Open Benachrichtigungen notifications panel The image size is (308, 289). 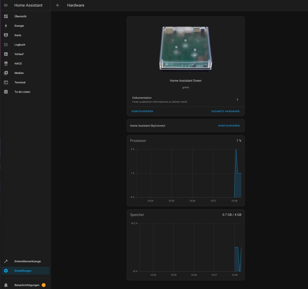pyautogui.click(x=27, y=285)
